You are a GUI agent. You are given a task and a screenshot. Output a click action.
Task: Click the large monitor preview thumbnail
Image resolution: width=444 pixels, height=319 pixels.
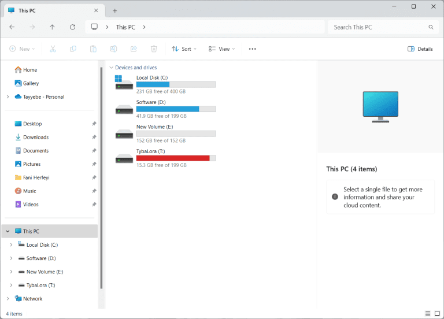point(380,107)
